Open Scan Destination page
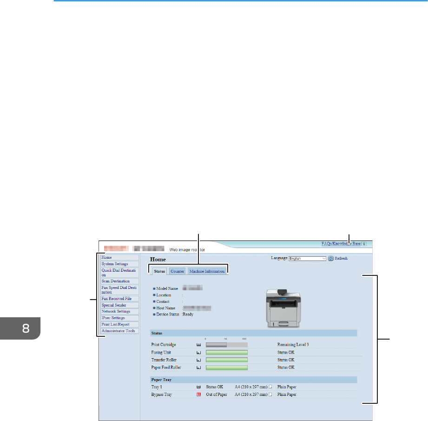The width and height of the screenshot is (428, 421). 119,281
